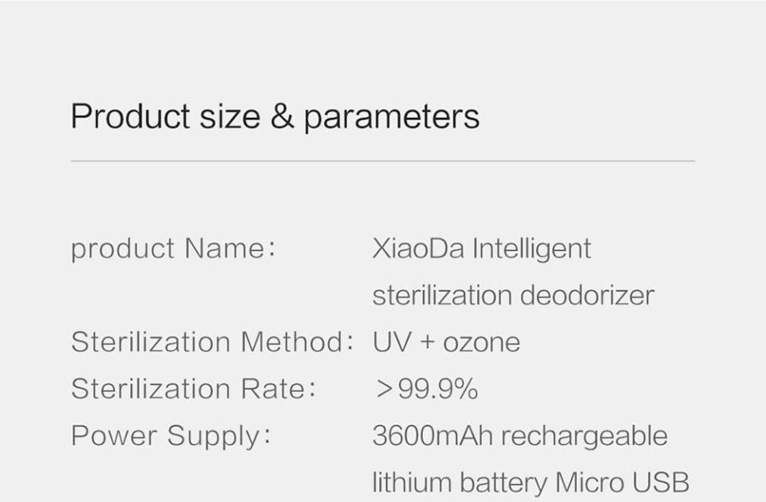Click the word 'Intelligent' in the product name

[x=531, y=249]
